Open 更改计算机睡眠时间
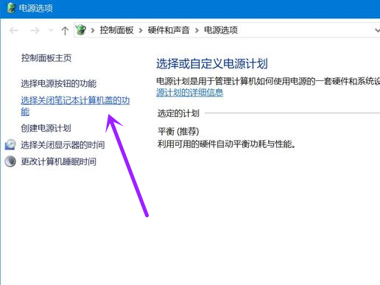This screenshot has width=380, height=285. point(58,161)
